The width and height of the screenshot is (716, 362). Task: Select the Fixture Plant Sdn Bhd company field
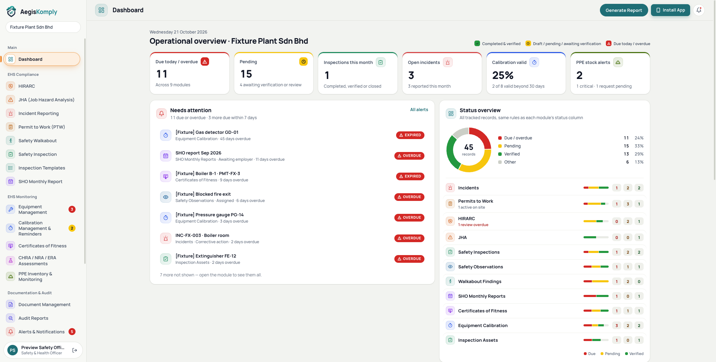43,27
